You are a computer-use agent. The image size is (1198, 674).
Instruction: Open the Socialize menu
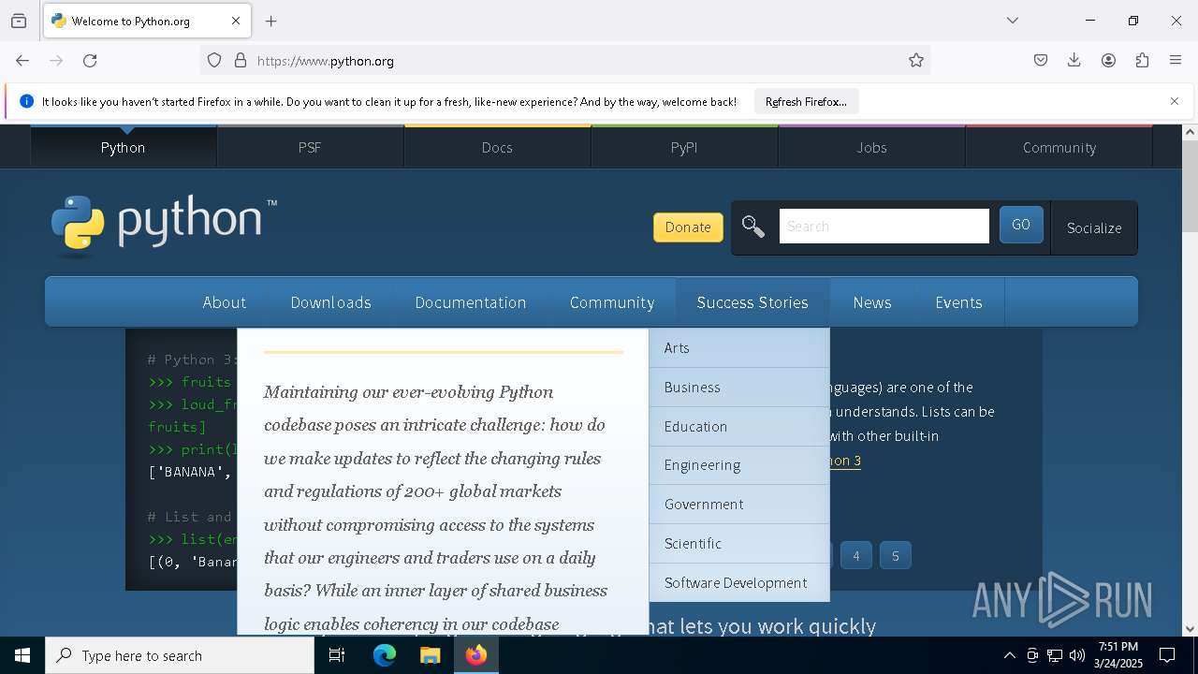1094,227
